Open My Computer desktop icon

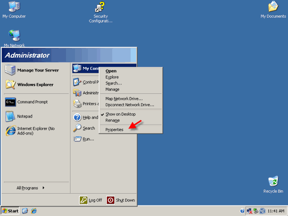(x=14, y=9)
